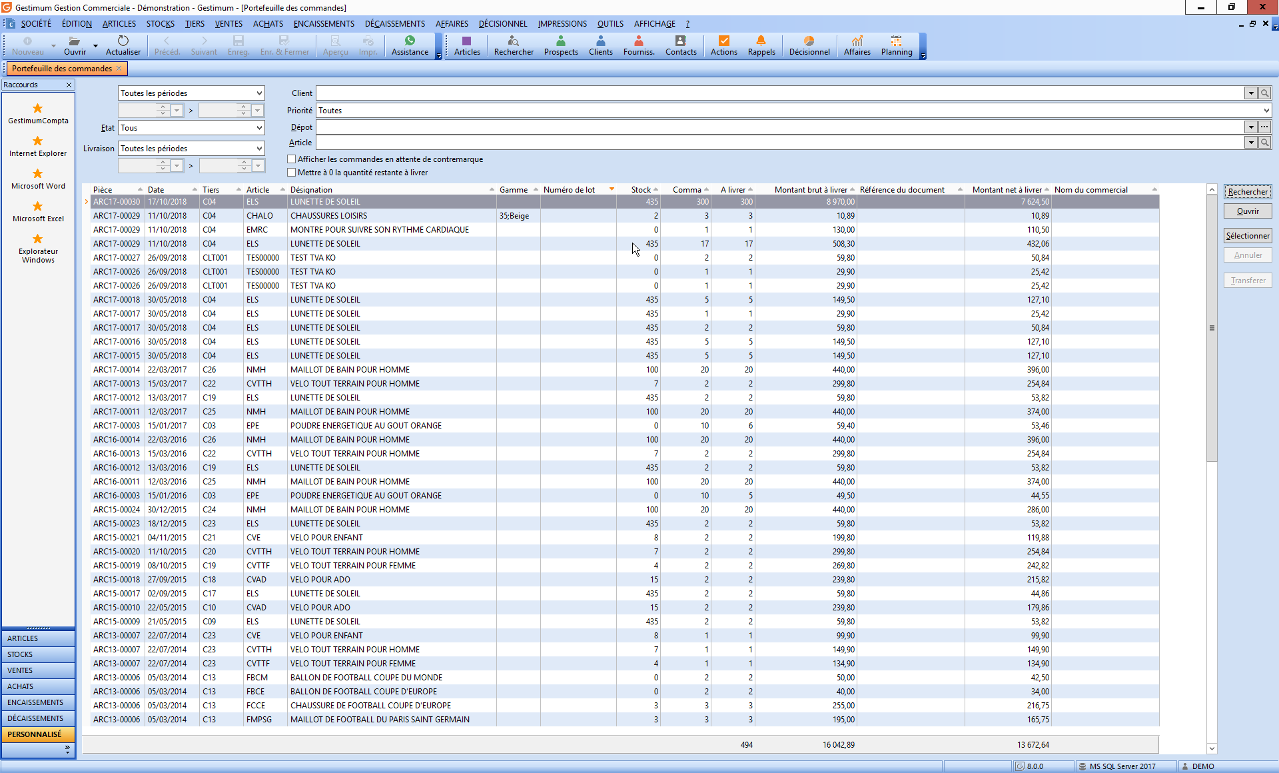Open the ENCAISSEMENTS menu

(x=324, y=24)
